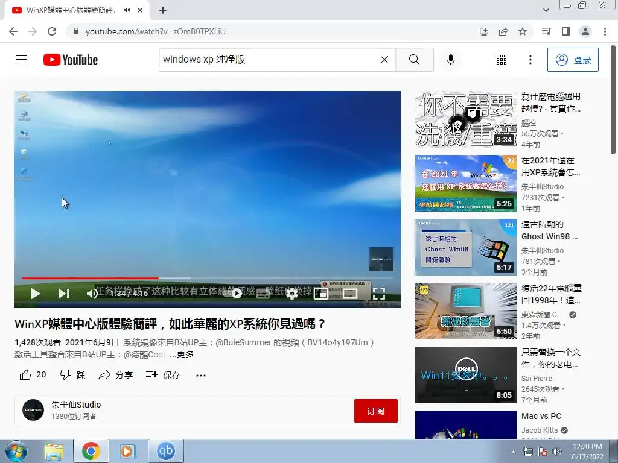Dislike the video (踩)
Viewport: 618px width, 463px height.
click(72, 375)
